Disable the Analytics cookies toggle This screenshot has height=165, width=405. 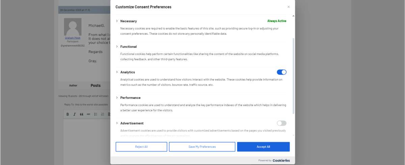pos(281,72)
